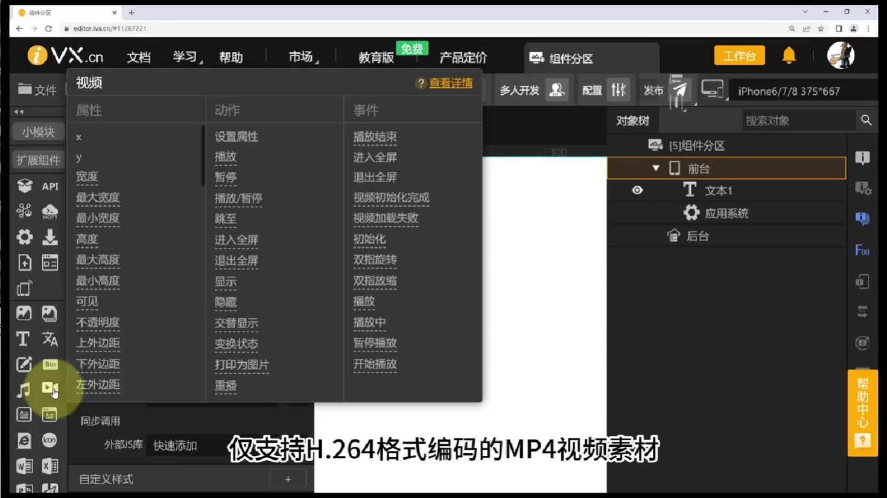Select the open-box 3D component icon
Screen dimensions: 887x498
click(24, 186)
